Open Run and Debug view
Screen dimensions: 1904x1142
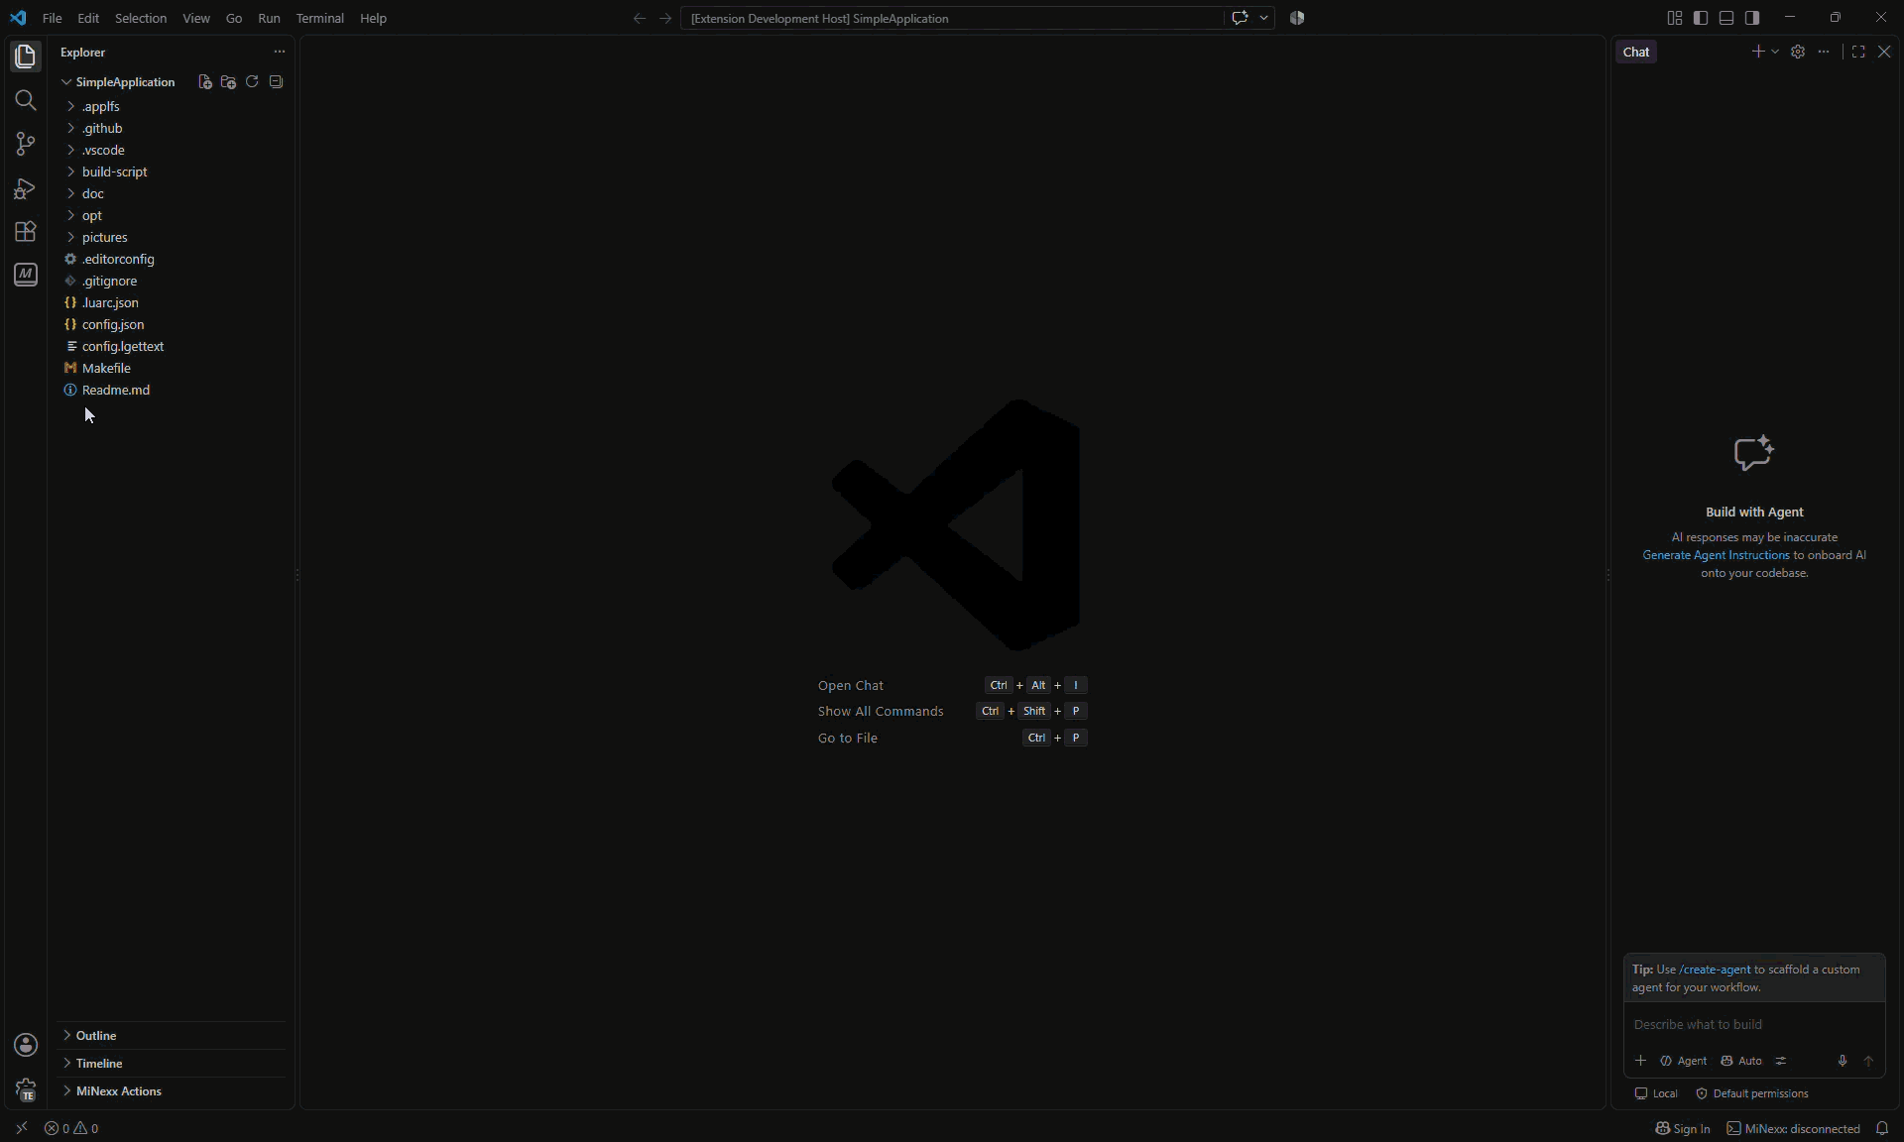point(25,188)
